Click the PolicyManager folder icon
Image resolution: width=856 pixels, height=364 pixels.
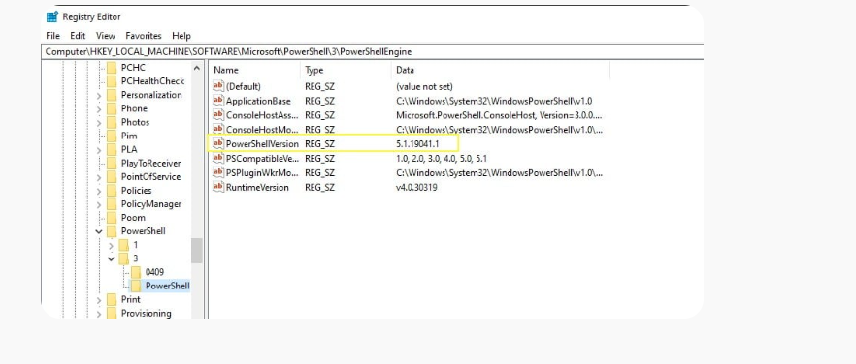coord(112,204)
